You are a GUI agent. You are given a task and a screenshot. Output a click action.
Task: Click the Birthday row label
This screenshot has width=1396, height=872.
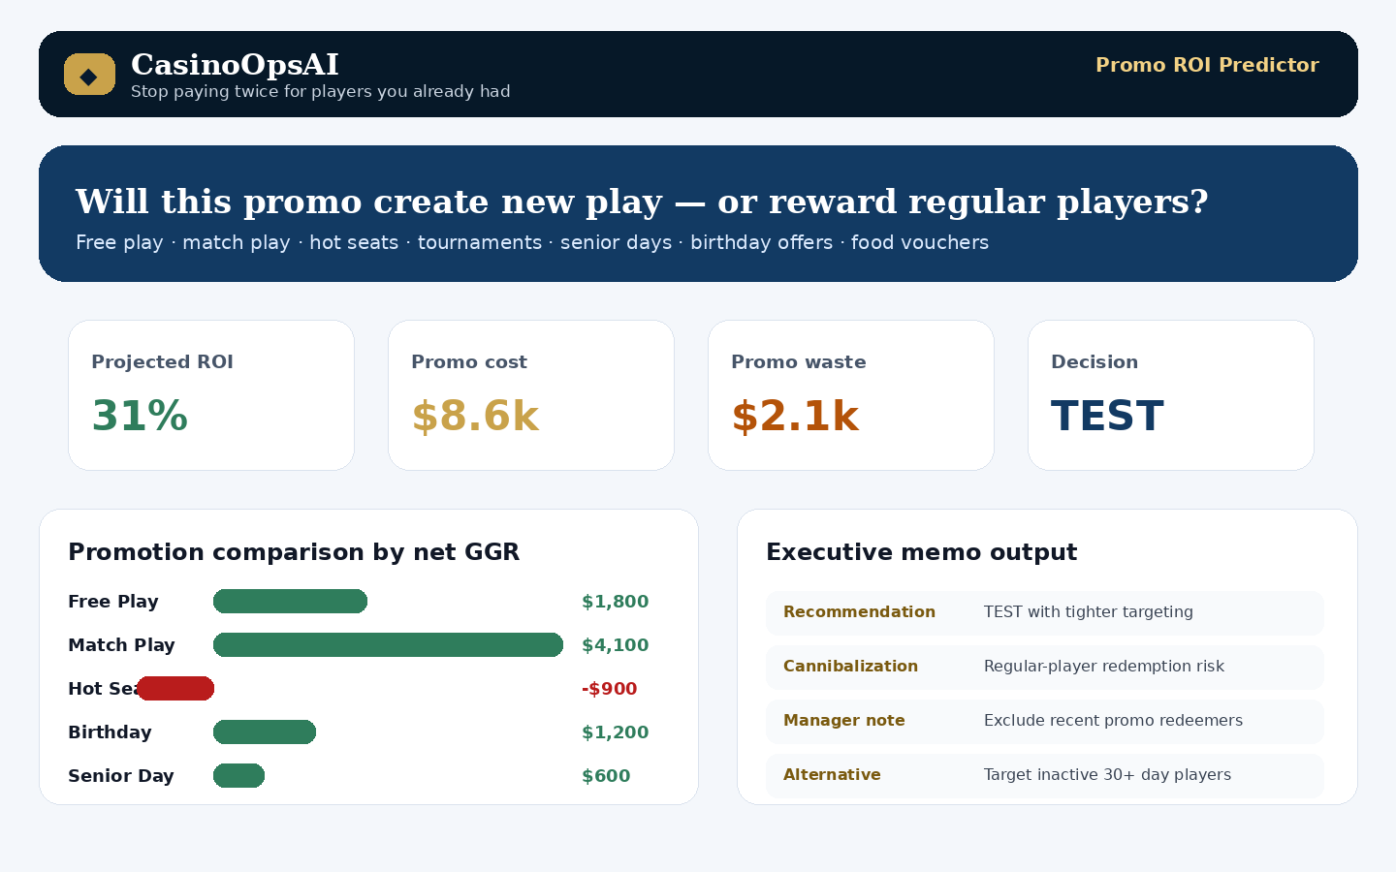click(110, 732)
